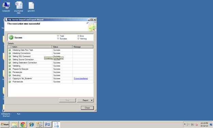Select the arun kumar DBA document icon
Image resolution: width=213 pixels, height=128 pixels.
(19, 8)
